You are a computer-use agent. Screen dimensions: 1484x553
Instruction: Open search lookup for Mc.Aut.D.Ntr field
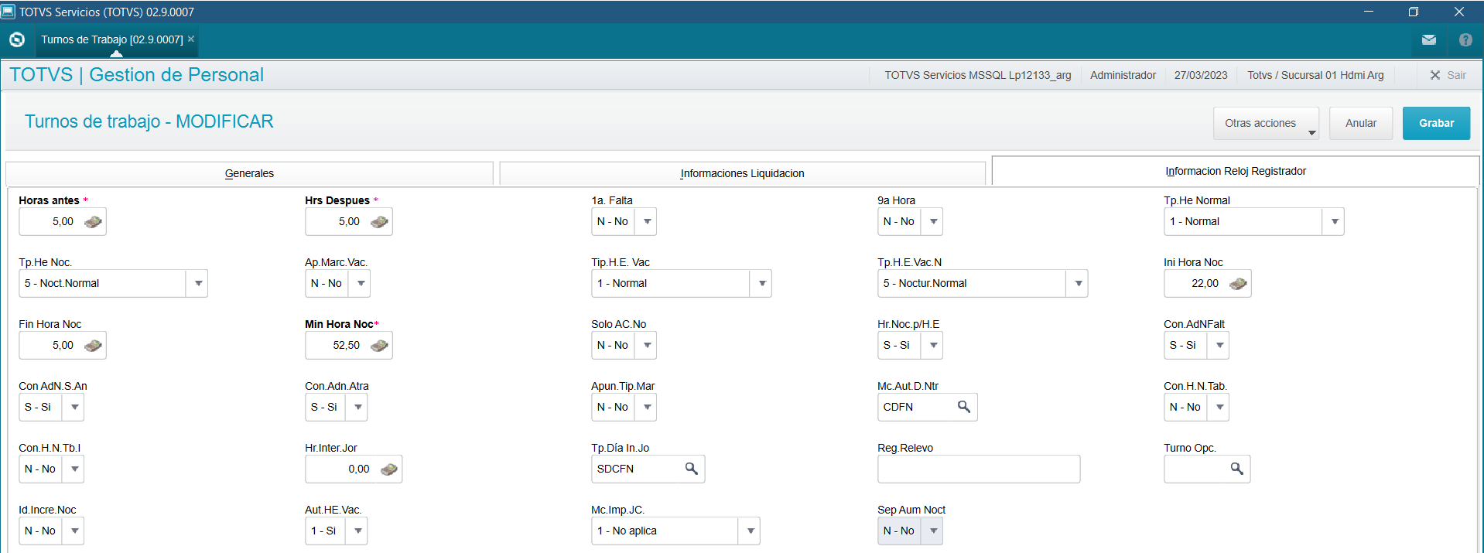point(964,407)
